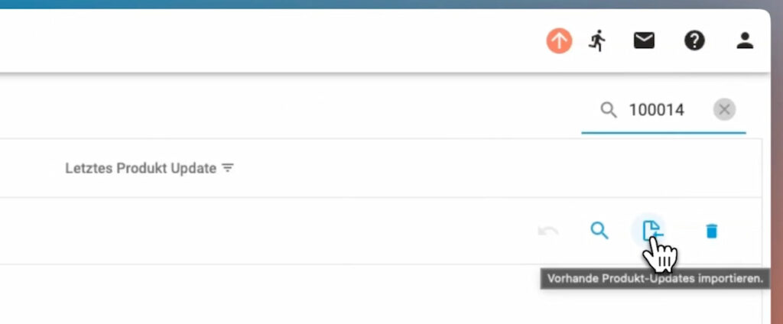Focus the search field containing 100014

[x=658, y=110]
